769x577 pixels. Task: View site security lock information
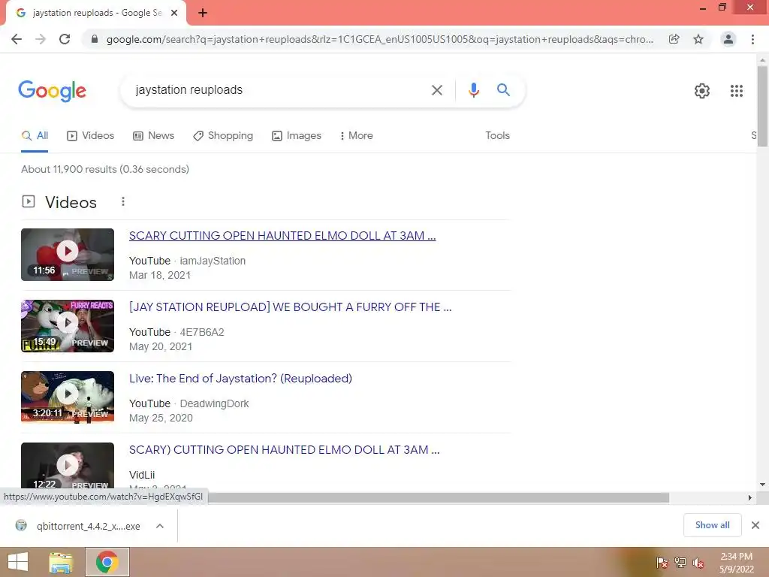pyautogui.click(x=95, y=39)
